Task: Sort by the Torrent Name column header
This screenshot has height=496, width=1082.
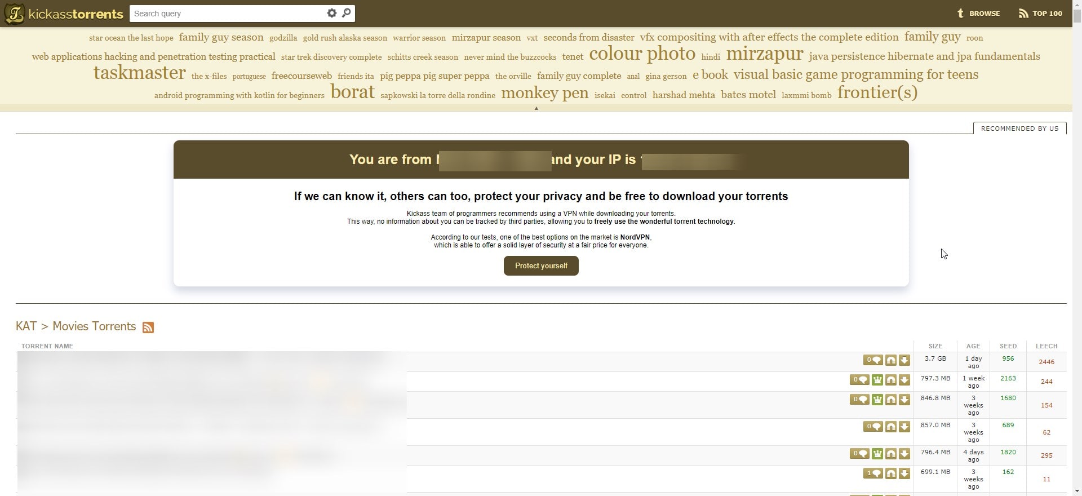Action: tap(47, 346)
